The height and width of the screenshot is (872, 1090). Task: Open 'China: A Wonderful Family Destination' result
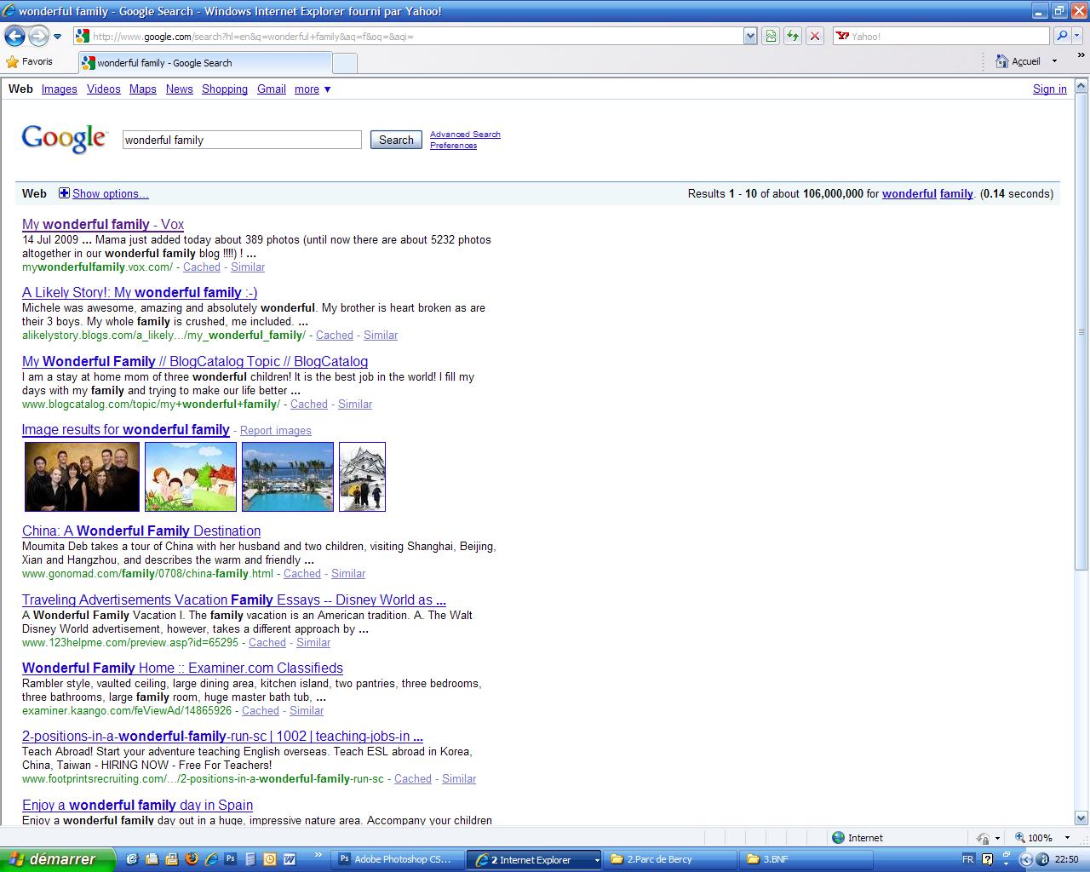pos(141,531)
